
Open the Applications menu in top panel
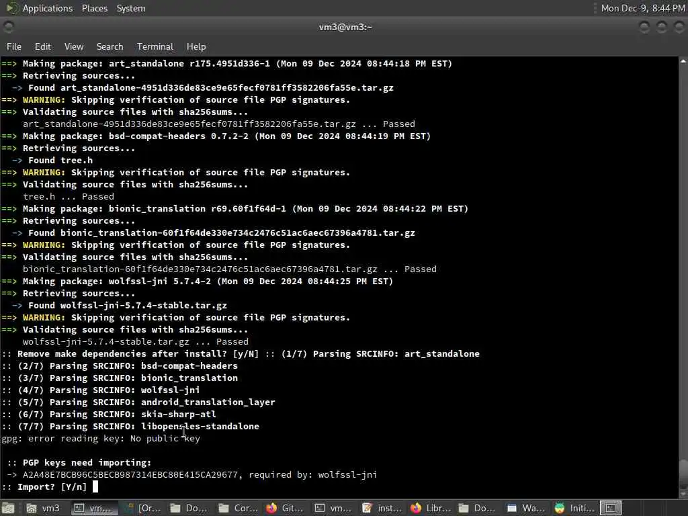(x=48, y=8)
